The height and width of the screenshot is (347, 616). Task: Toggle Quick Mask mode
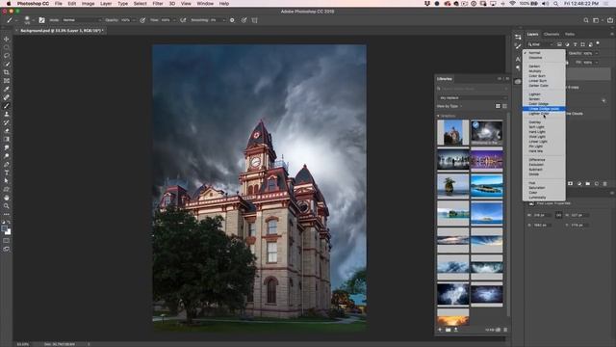[x=7, y=240]
